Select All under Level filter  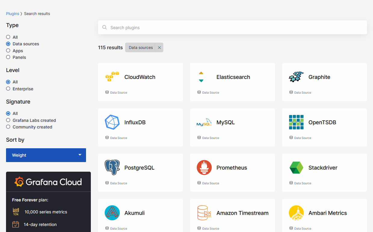tap(8, 82)
